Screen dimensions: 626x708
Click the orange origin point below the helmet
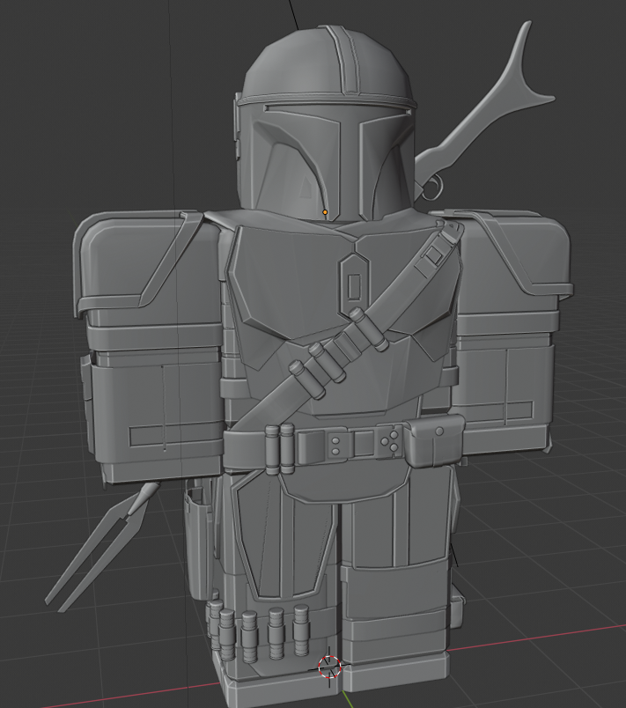(x=325, y=211)
